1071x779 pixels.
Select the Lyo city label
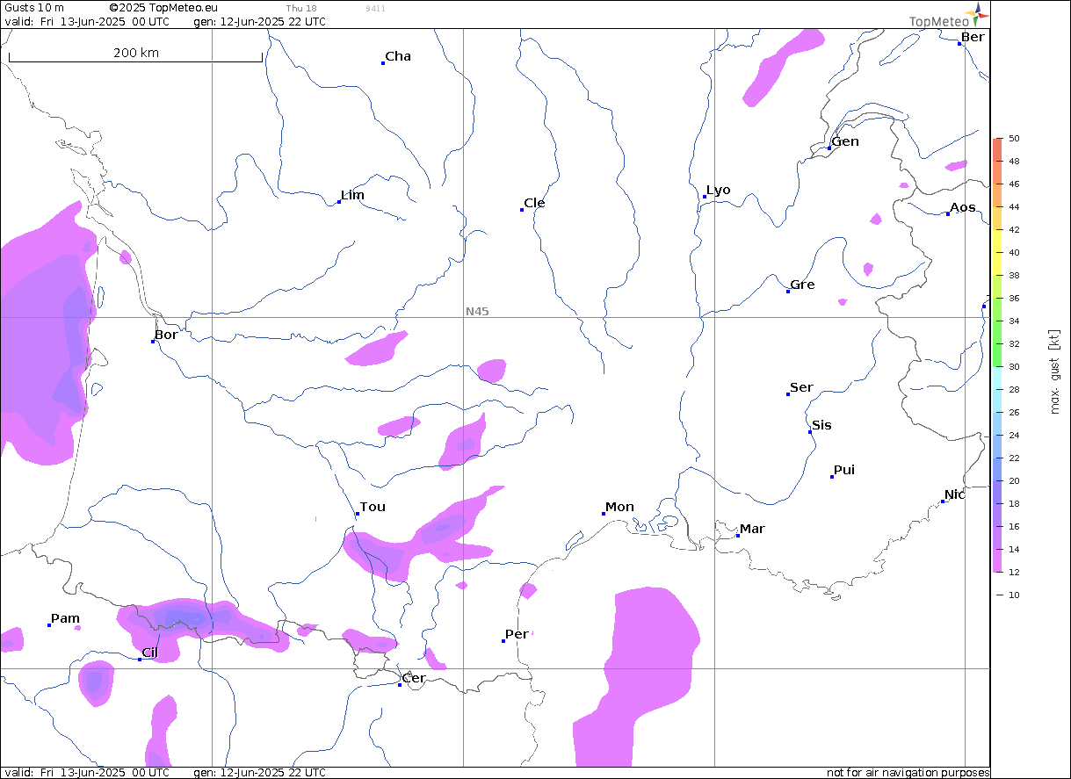(718, 190)
